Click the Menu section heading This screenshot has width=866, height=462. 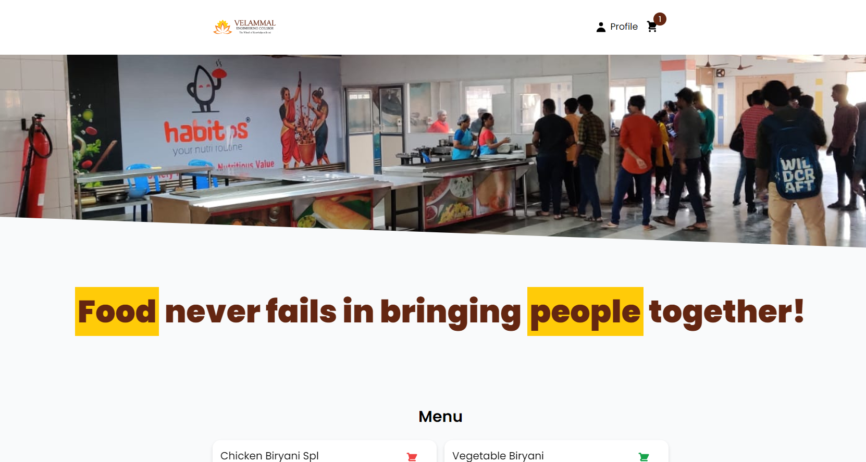[440, 417]
